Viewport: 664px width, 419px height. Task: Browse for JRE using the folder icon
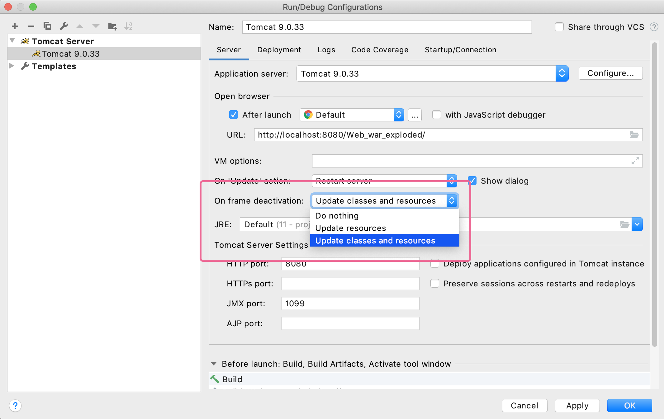coord(624,224)
